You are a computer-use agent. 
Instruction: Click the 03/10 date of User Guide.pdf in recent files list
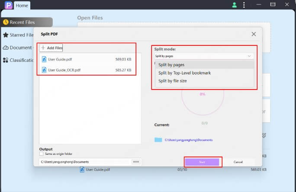point(182,170)
